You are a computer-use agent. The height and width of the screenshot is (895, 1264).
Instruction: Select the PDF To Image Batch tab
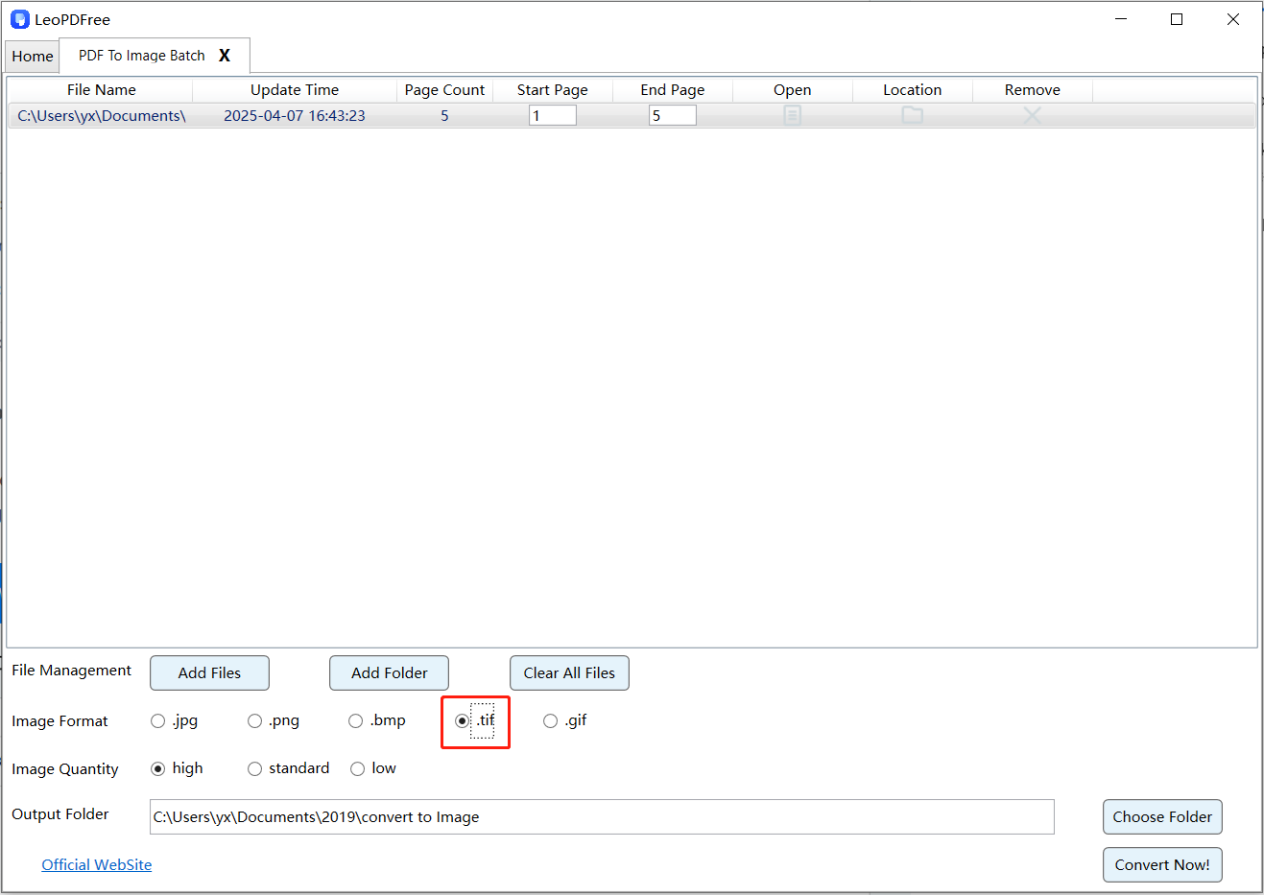(x=142, y=56)
